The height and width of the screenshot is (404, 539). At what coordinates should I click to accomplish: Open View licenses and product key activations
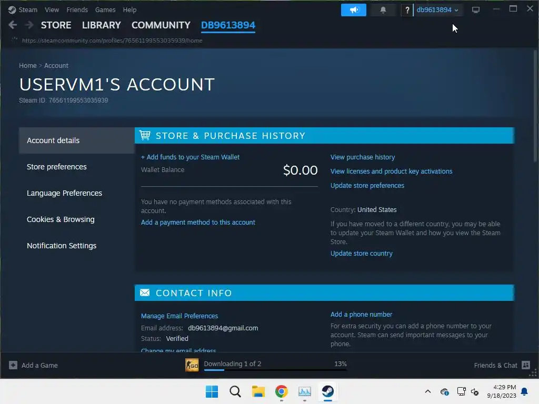[391, 171]
